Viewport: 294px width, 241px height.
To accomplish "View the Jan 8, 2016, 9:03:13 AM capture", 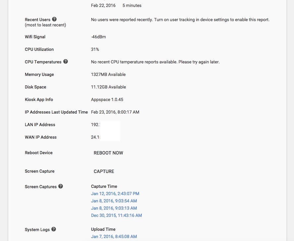I will pyautogui.click(x=114, y=208).
